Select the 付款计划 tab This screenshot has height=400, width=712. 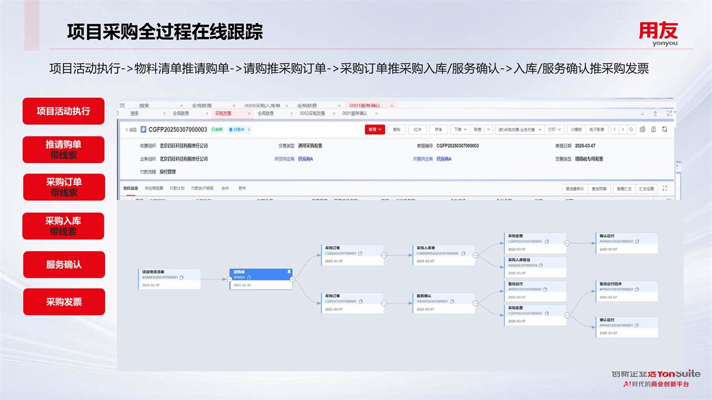tap(177, 188)
